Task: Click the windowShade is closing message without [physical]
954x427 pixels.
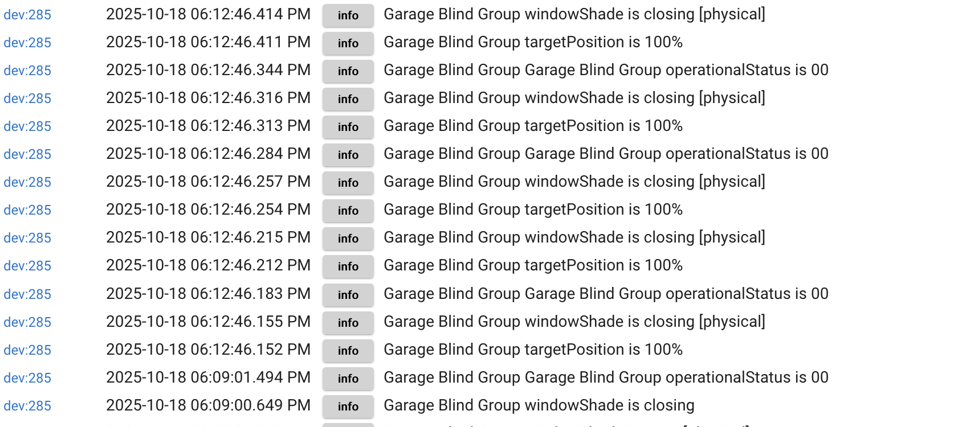Action: pyautogui.click(x=539, y=405)
